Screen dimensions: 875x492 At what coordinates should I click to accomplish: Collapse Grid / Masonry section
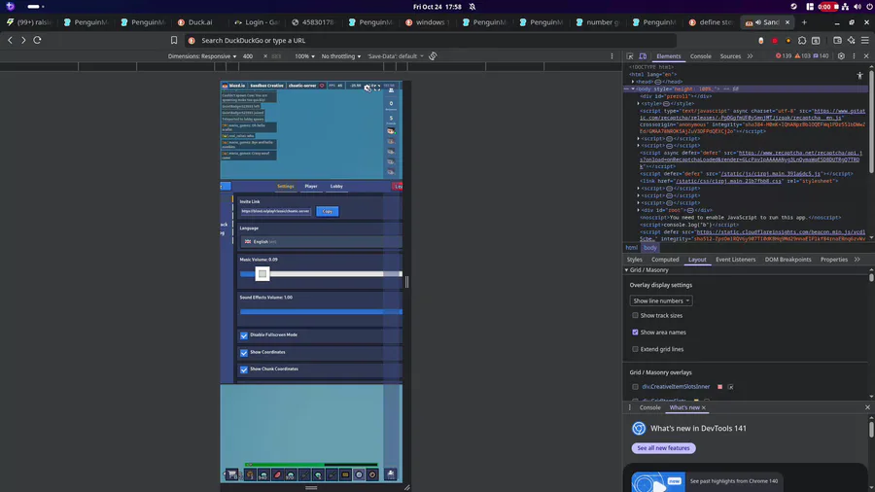[627, 270]
